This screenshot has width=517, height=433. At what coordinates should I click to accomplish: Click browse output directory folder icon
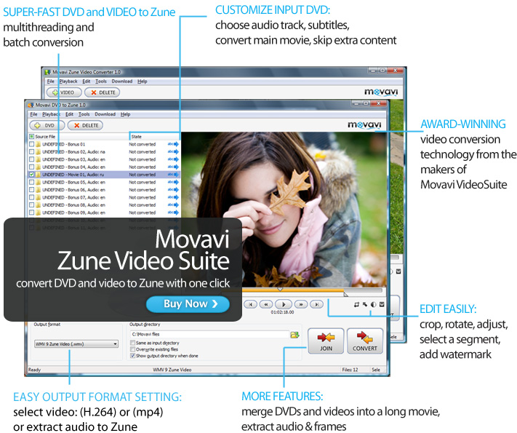[294, 335]
